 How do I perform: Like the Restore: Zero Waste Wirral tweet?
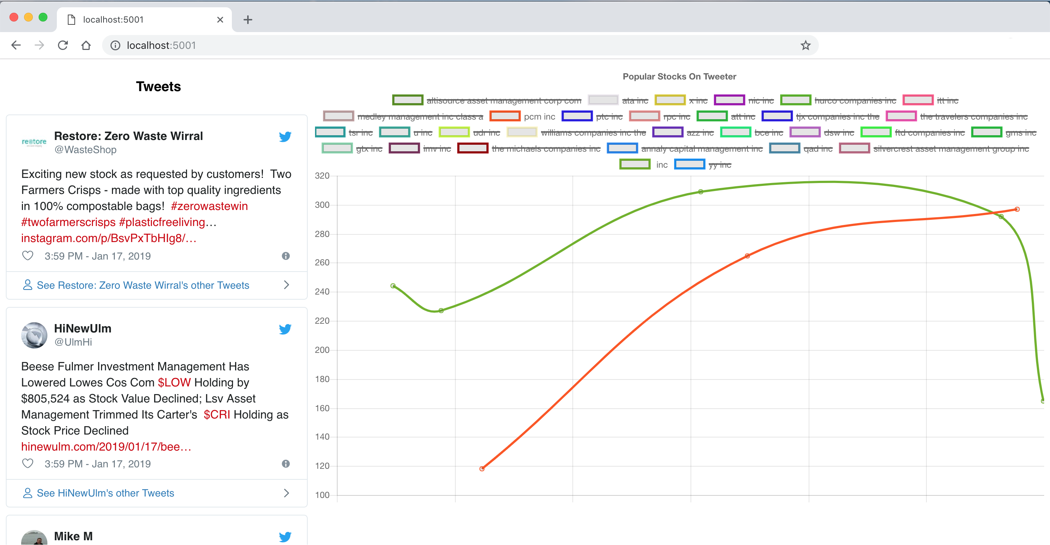point(27,256)
